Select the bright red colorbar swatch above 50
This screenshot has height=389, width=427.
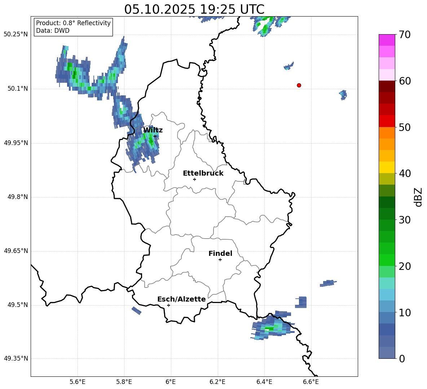tap(387, 121)
